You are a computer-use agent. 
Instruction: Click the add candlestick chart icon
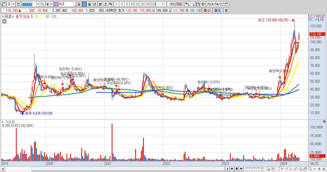pyautogui.click(x=187, y=4)
